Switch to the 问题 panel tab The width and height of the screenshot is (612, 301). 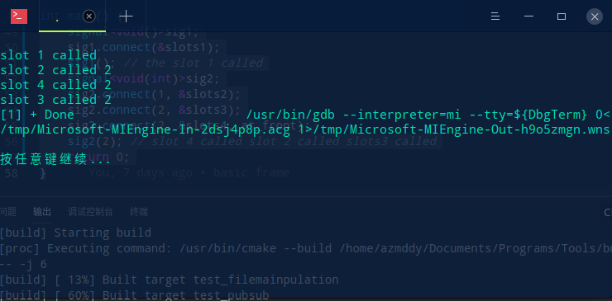[x=7, y=212]
